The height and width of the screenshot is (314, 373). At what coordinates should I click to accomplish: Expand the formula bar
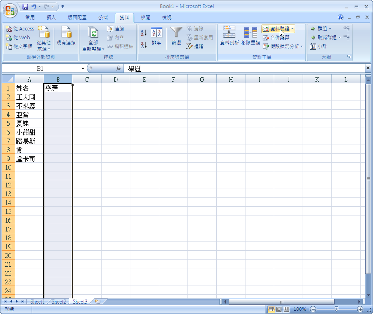[x=368, y=68]
